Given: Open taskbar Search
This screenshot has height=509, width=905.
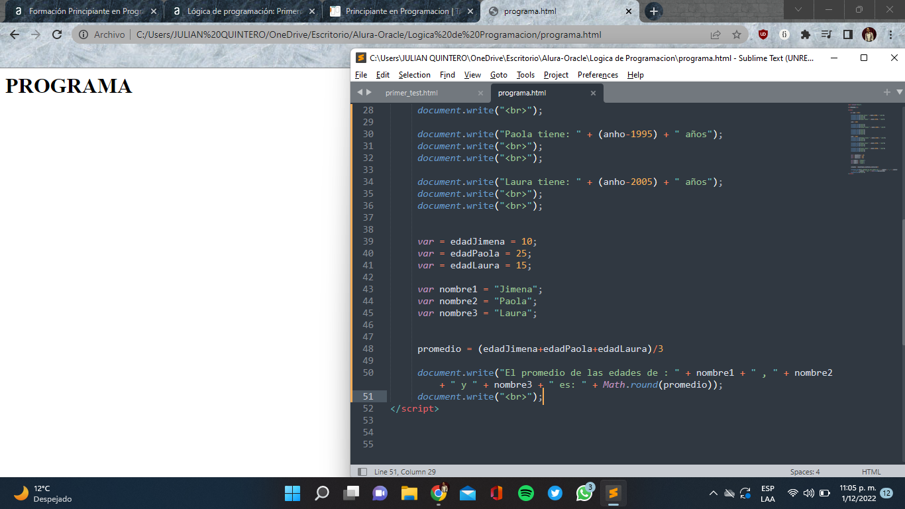Looking at the screenshot, I should pyautogui.click(x=321, y=493).
